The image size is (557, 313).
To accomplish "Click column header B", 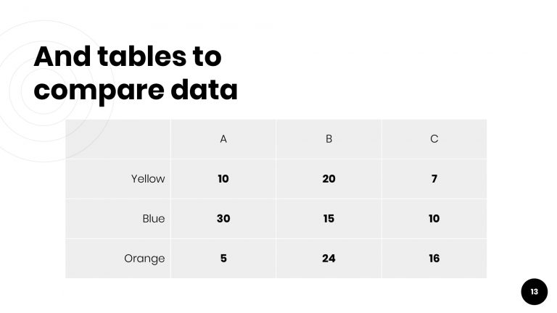I will click(x=329, y=139).
